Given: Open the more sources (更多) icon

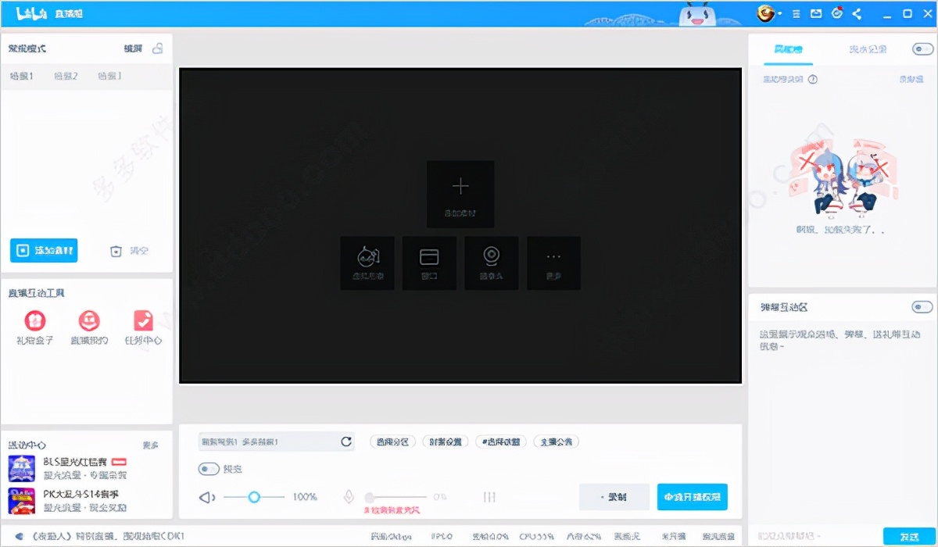Looking at the screenshot, I should (x=554, y=263).
